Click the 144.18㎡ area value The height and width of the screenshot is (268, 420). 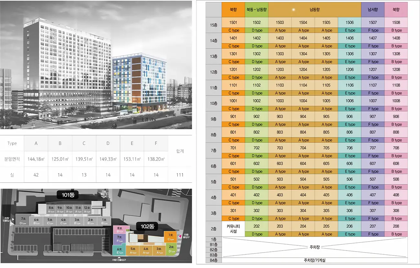pyautogui.click(x=36, y=159)
